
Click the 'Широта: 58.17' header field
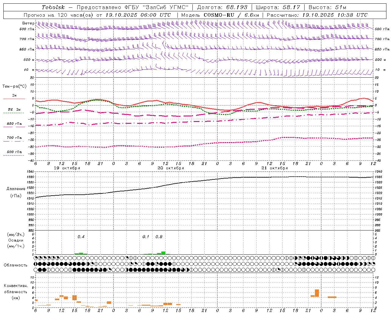pyautogui.click(x=278, y=7)
